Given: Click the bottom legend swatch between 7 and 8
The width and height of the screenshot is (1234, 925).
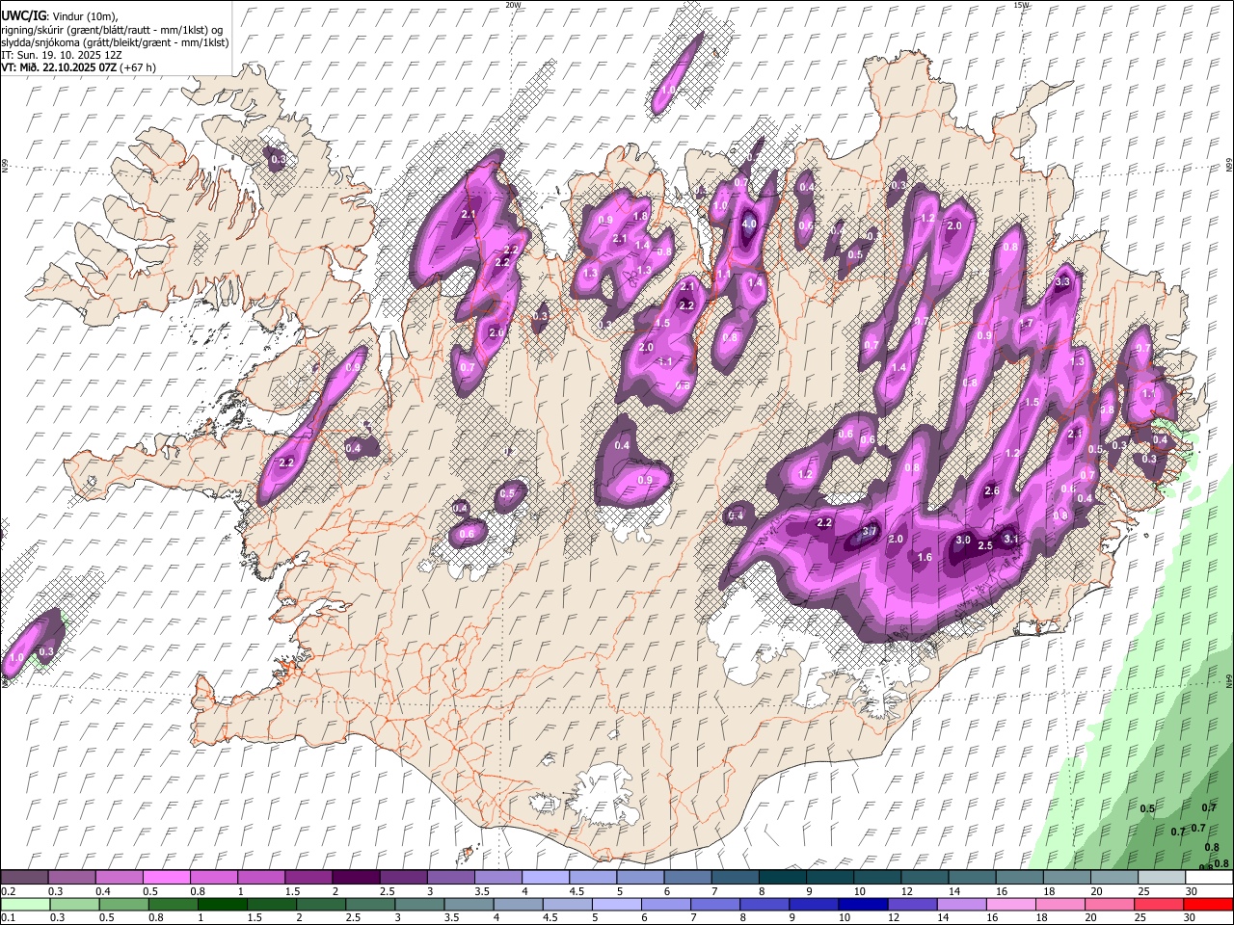Looking at the screenshot, I should coord(714,905).
